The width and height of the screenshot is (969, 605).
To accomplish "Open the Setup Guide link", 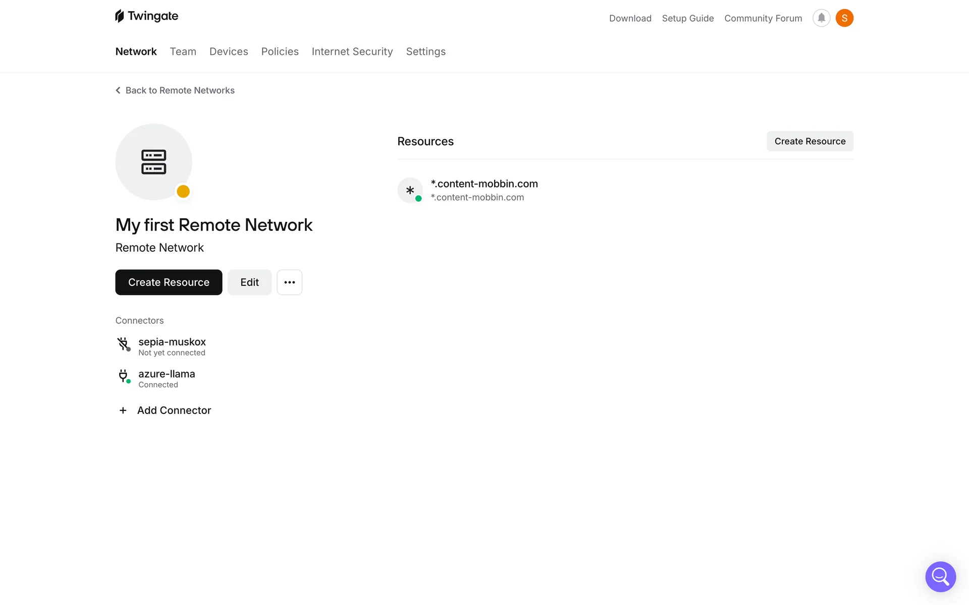I will point(687,18).
